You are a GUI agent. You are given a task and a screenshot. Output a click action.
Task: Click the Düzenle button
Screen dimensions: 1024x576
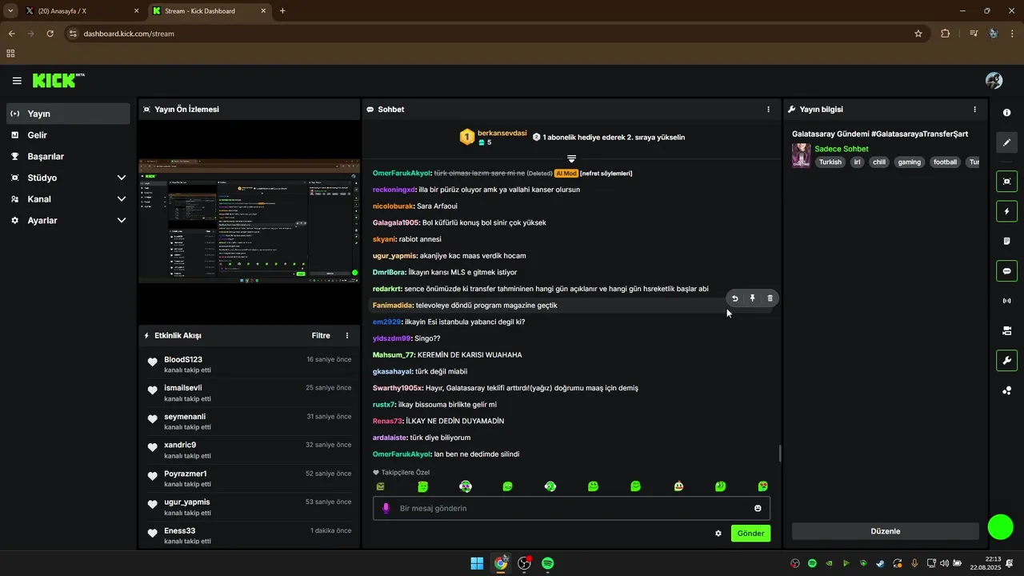click(886, 531)
